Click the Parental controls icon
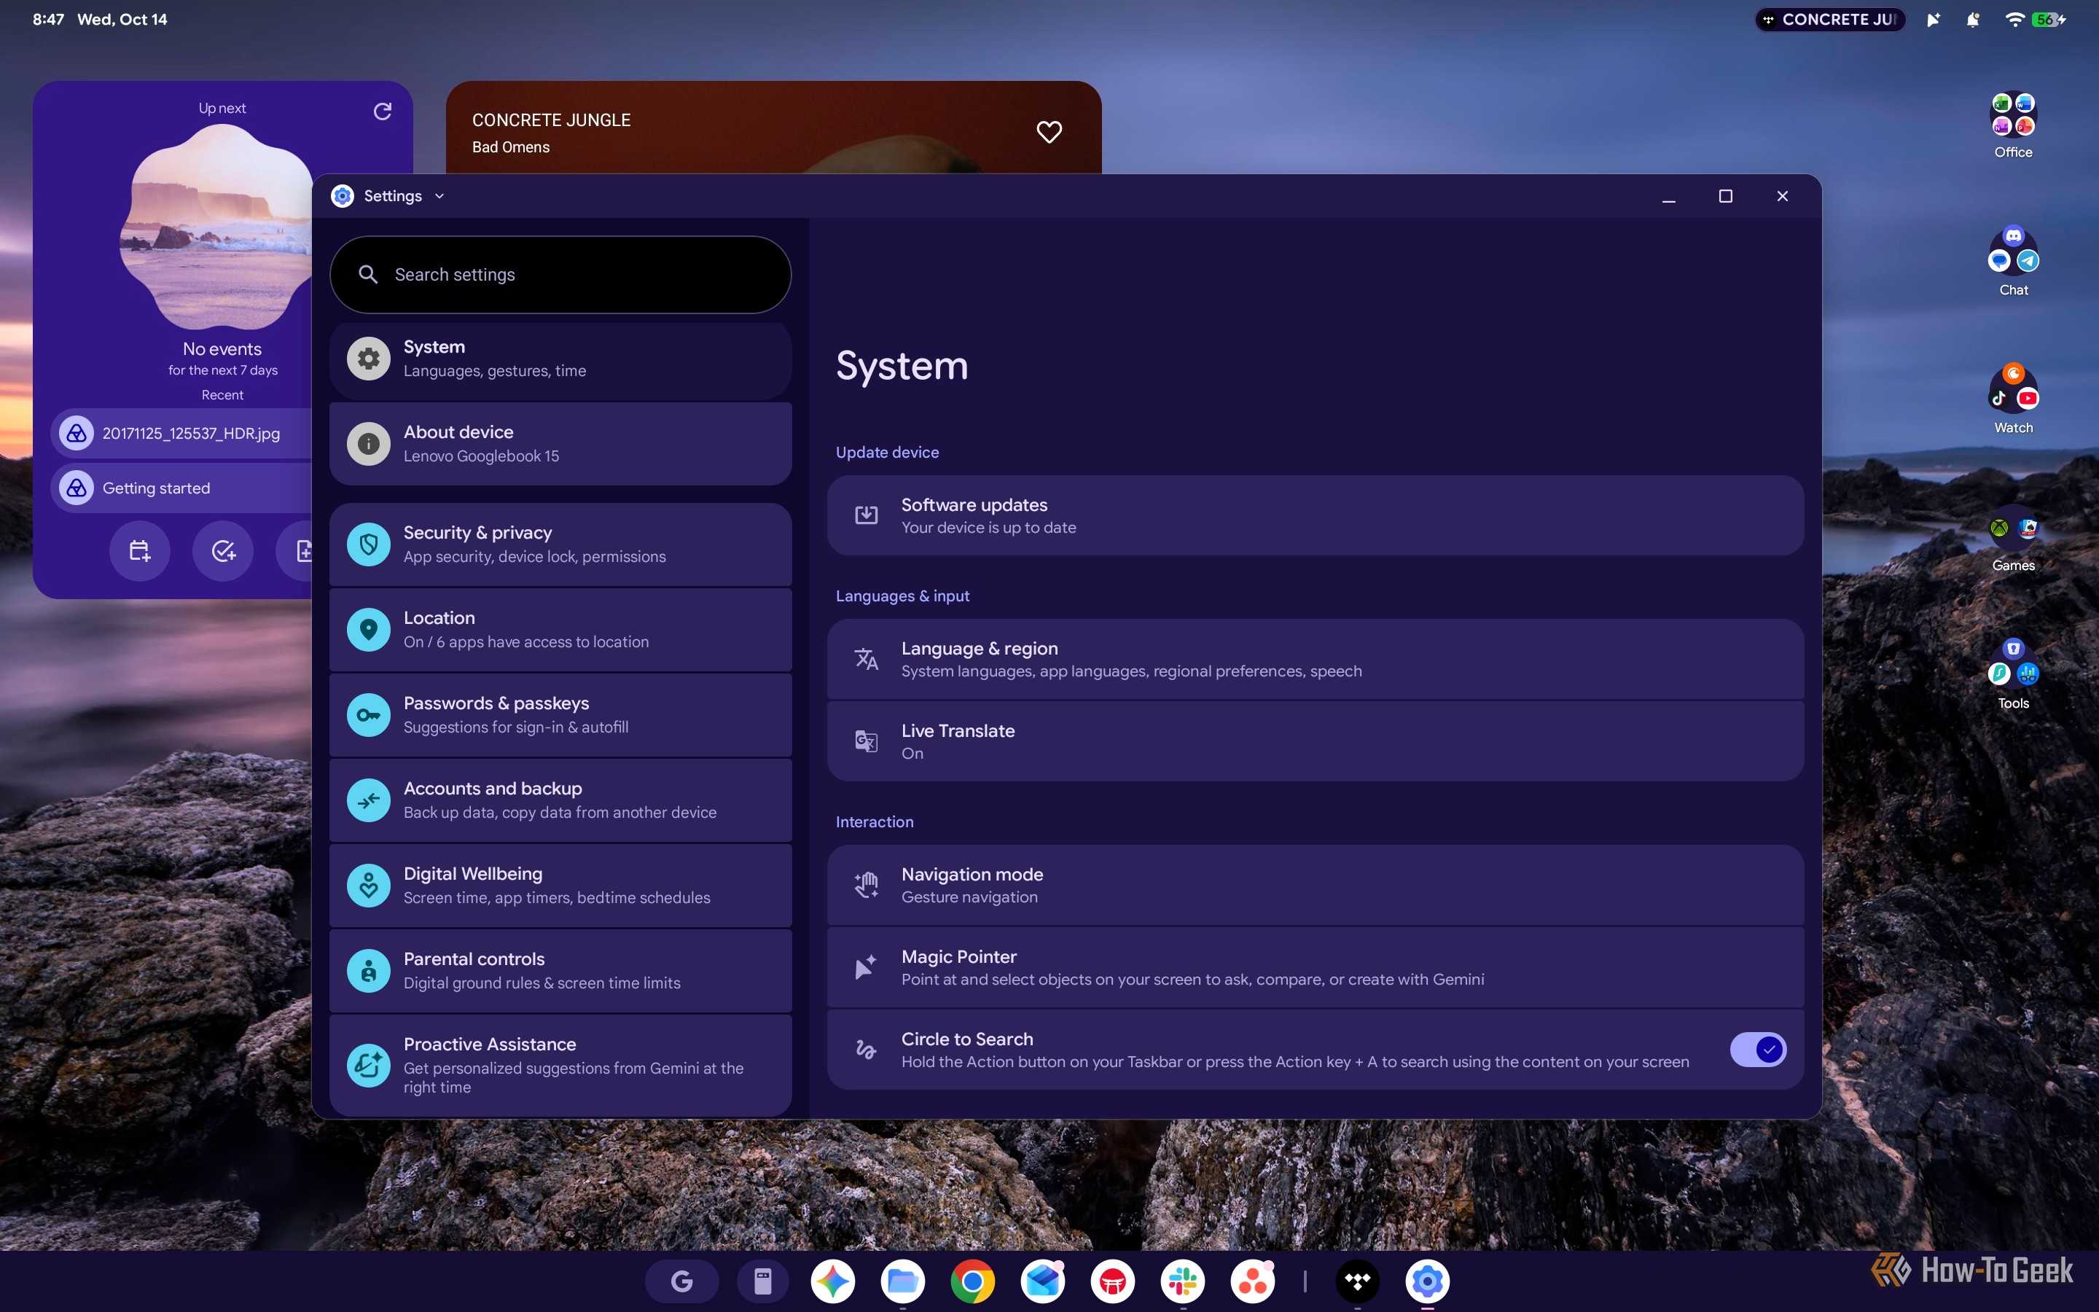The height and width of the screenshot is (1312, 2099). coord(369,970)
